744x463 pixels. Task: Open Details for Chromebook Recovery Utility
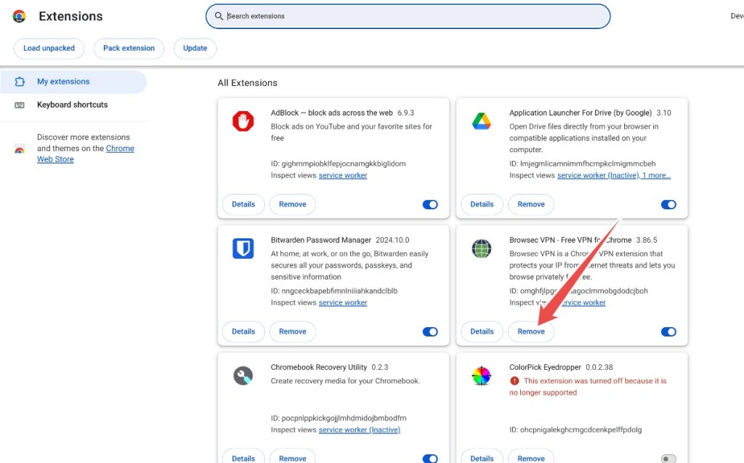243,457
